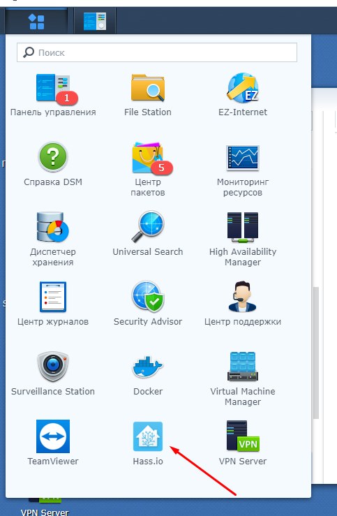Click the Поиск search field
The image size is (337, 516).
(x=157, y=52)
